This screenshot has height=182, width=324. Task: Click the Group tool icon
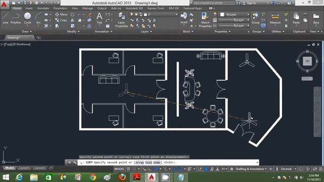[255, 18]
